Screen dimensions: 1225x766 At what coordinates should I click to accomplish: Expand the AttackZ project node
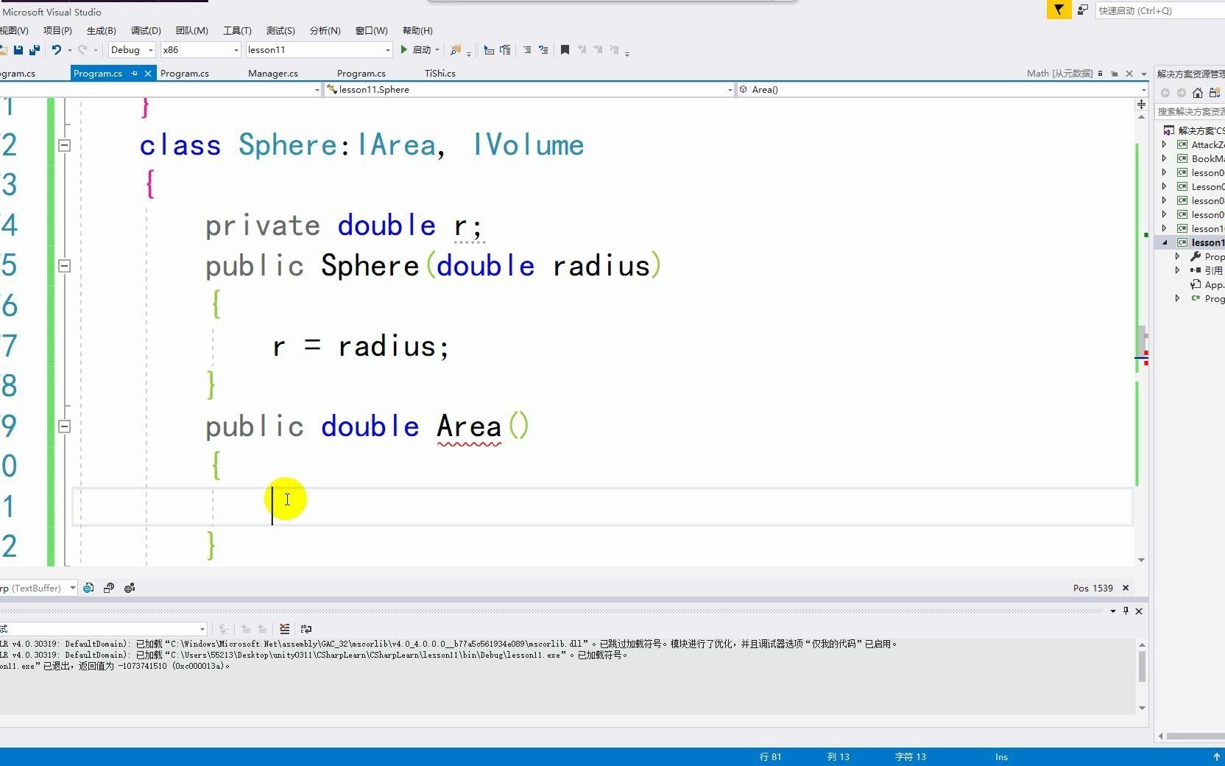pyautogui.click(x=1165, y=144)
